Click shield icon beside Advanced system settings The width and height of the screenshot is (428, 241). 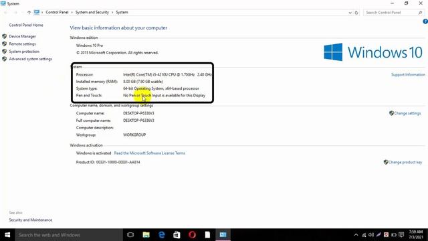(x=5, y=59)
